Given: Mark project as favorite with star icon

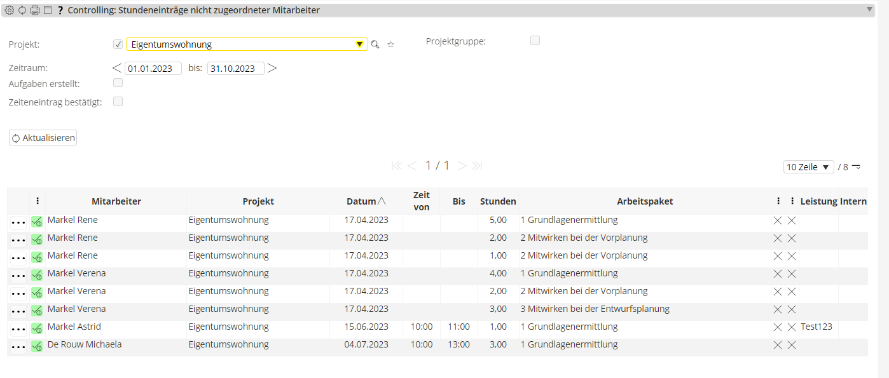Looking at the screenshot, I should click(391, 44).
